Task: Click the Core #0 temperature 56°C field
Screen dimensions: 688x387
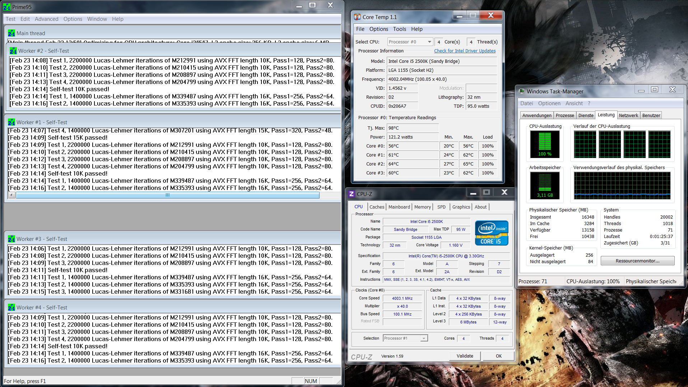Action: click(413, 146)
